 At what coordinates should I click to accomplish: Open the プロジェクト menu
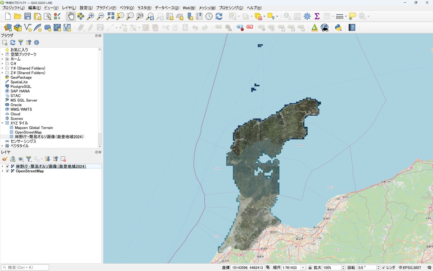pos(13,8)
